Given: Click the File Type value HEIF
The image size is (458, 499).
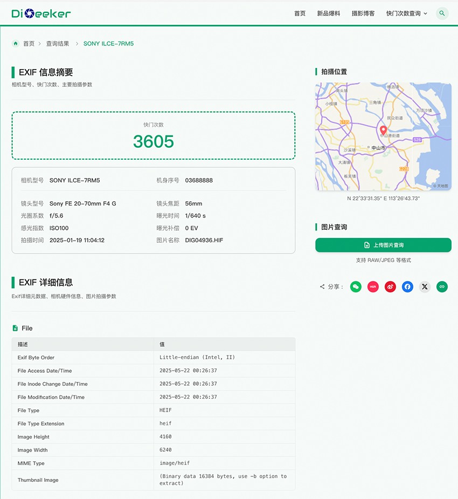Looking at the screenshot, I should tap(165, 410).
